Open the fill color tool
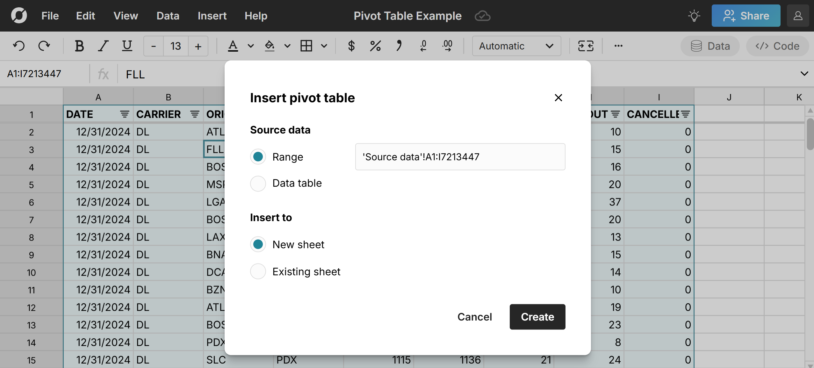 [270, 46]
